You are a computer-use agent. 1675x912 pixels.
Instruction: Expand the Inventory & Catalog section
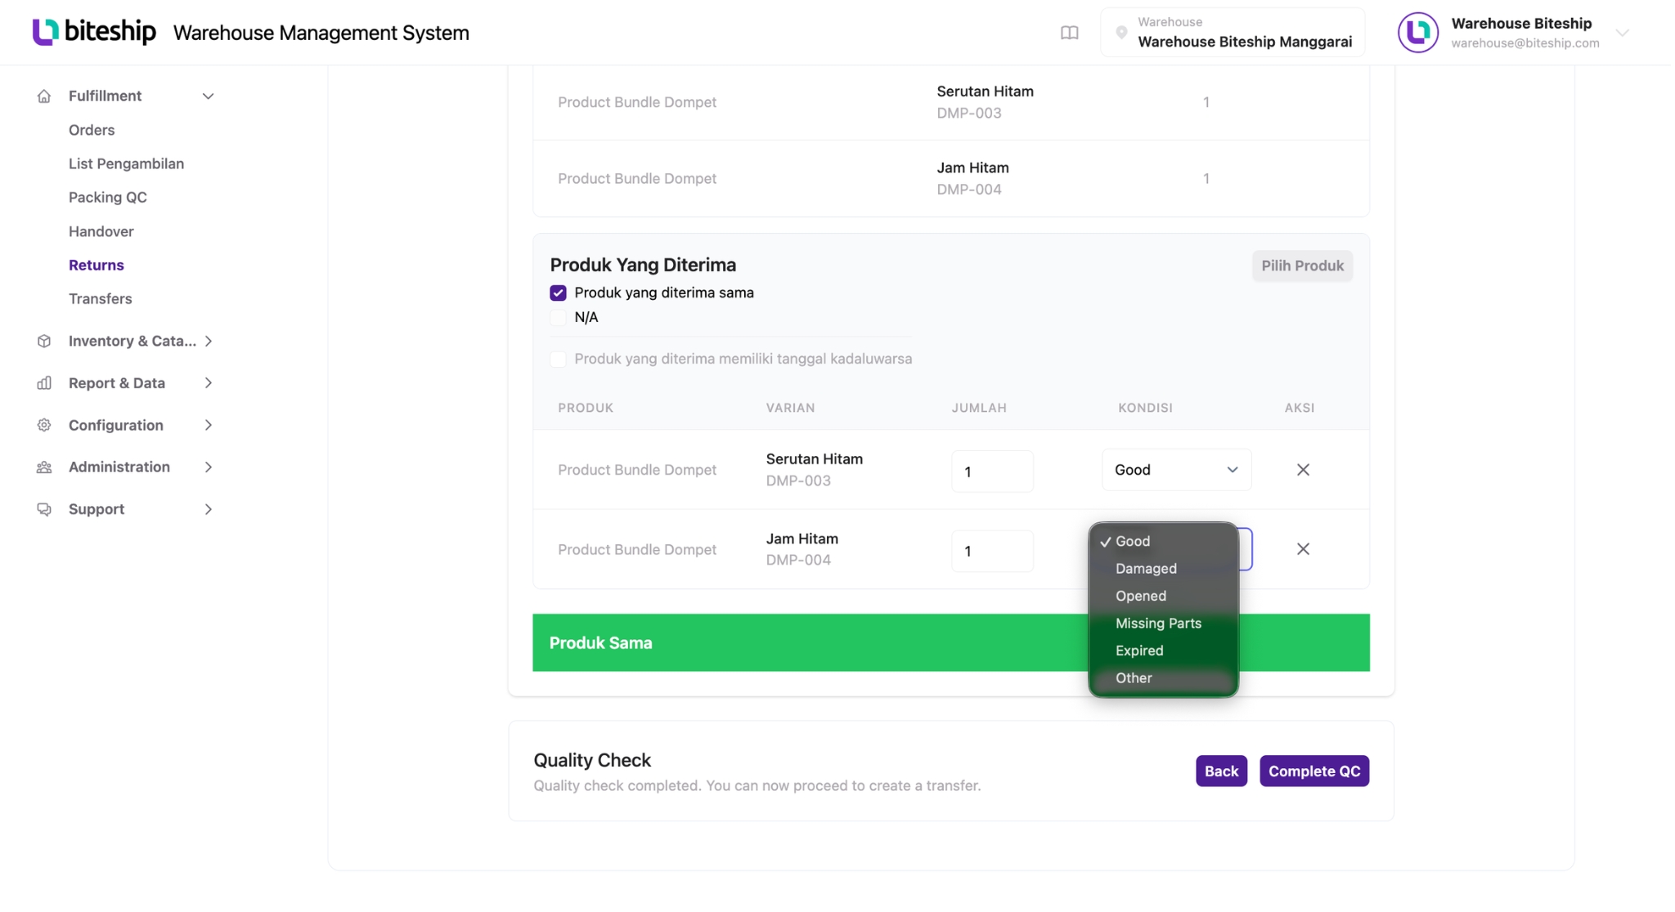(208, 342)
